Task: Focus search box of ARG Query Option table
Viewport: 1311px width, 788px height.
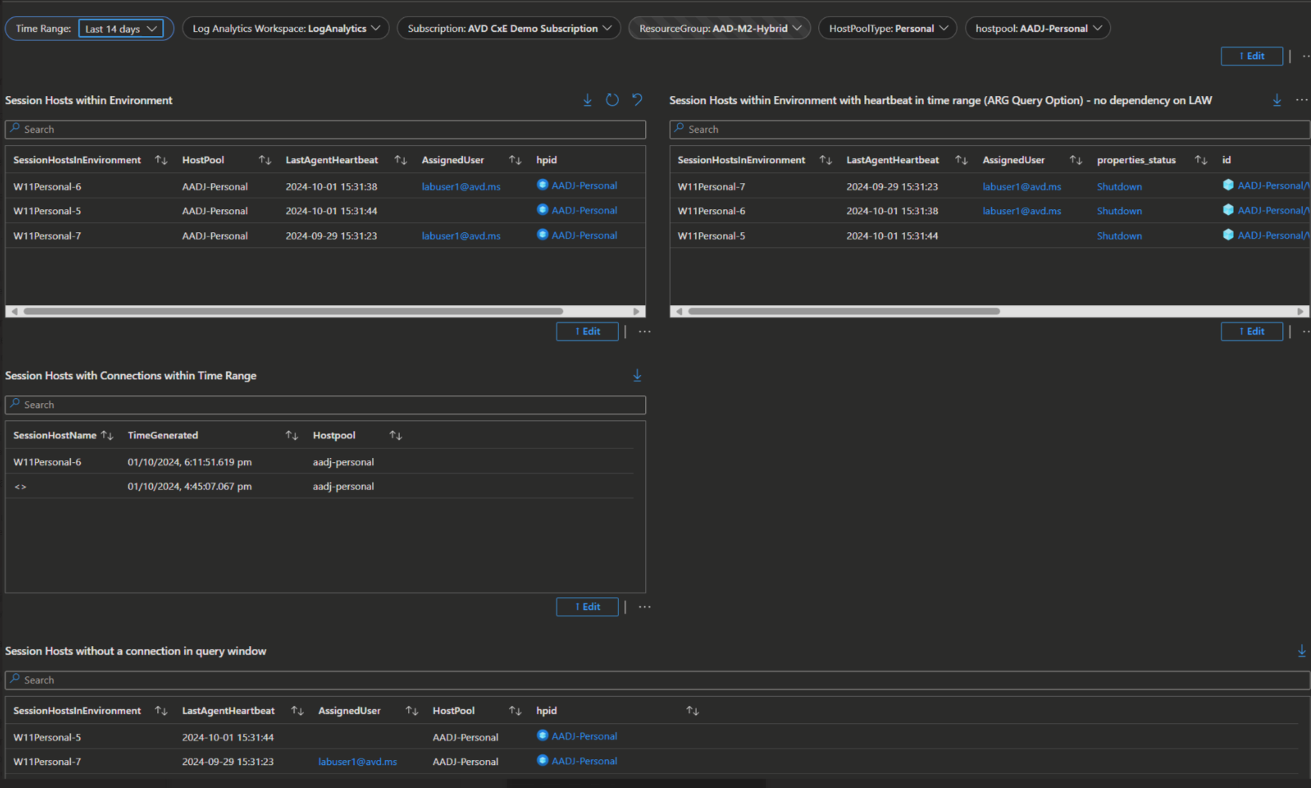Action: pyautogui.click(x=990, y=130)
